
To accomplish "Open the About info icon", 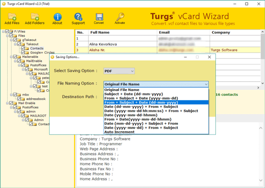I will [58, 17].
